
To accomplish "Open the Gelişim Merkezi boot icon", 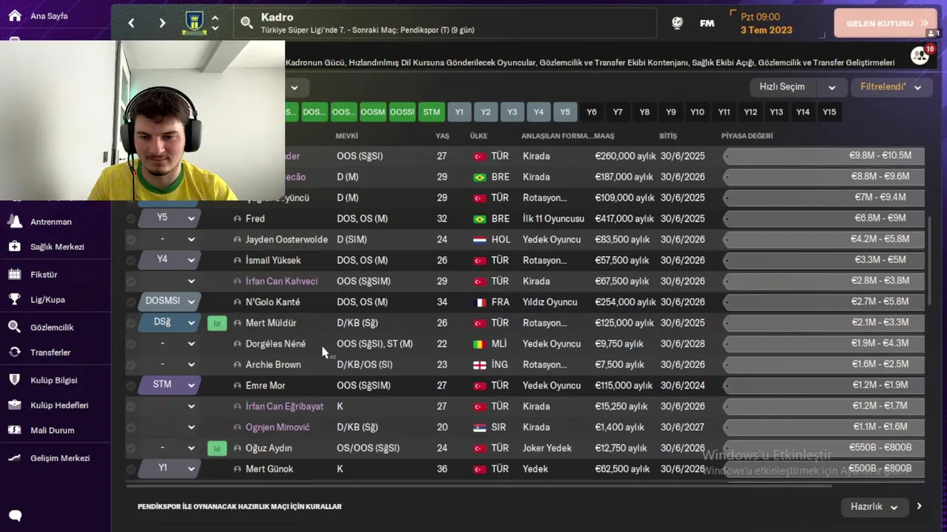I will point(15,458).
